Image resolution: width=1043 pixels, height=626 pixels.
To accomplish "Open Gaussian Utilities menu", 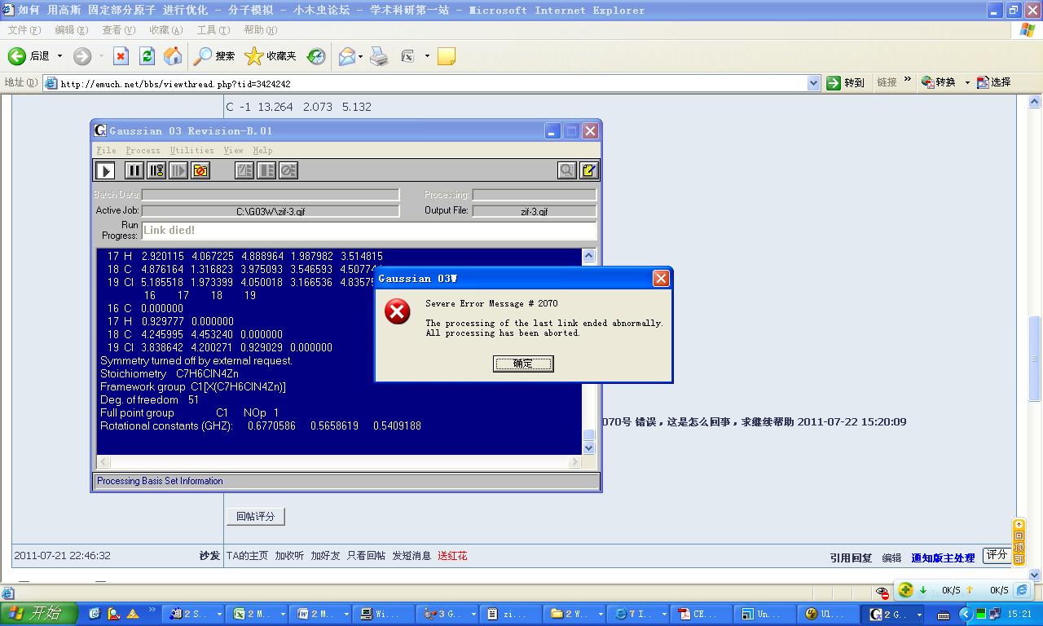I will pyautogui.click(x=192, y=150).
